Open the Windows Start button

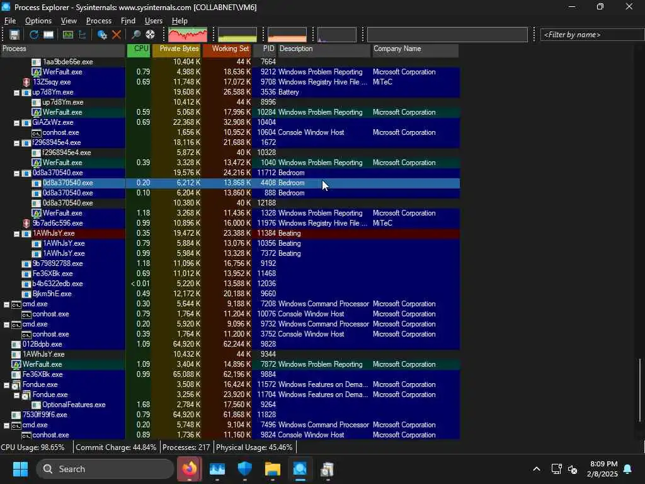(x=20, y=469)
